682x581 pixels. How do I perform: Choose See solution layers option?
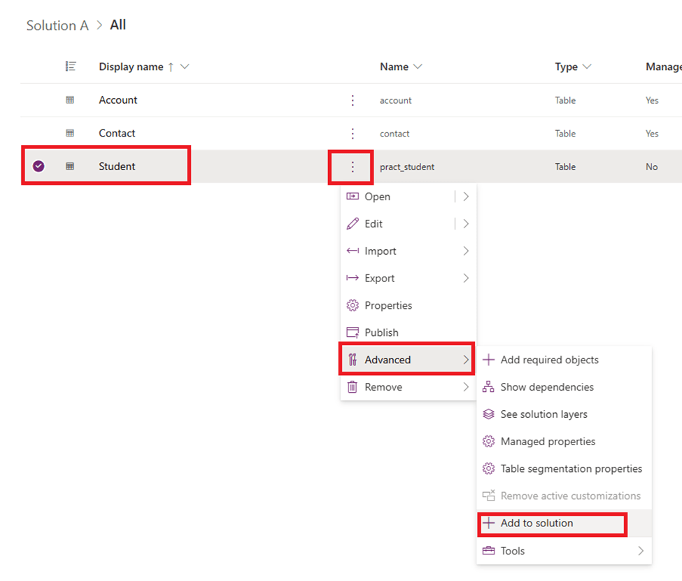click(x=544, y=414)
